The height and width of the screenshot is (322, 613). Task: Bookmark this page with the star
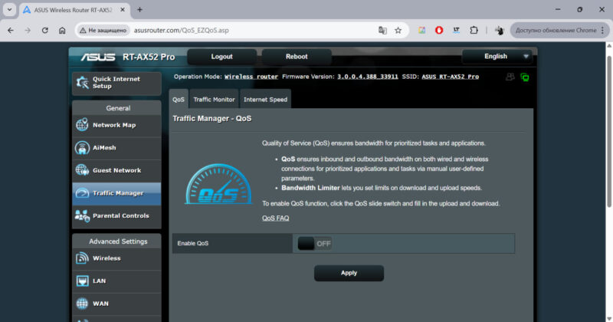(x=398, y=30)
